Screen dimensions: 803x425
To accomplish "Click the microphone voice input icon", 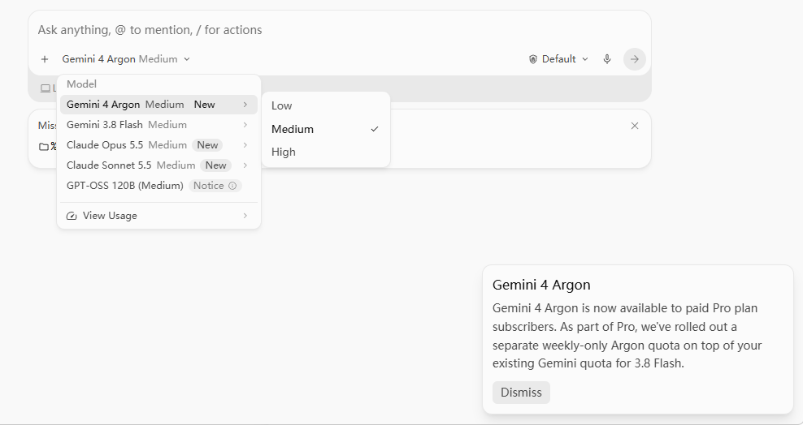I will coord(607,59).
